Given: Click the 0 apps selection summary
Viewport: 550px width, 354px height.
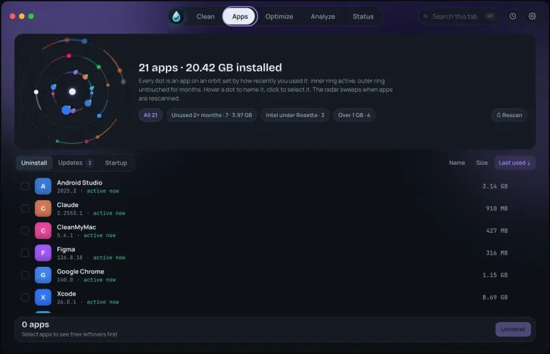Looking at the screenshot, I should pyautogui.click(x=35, y=325).
